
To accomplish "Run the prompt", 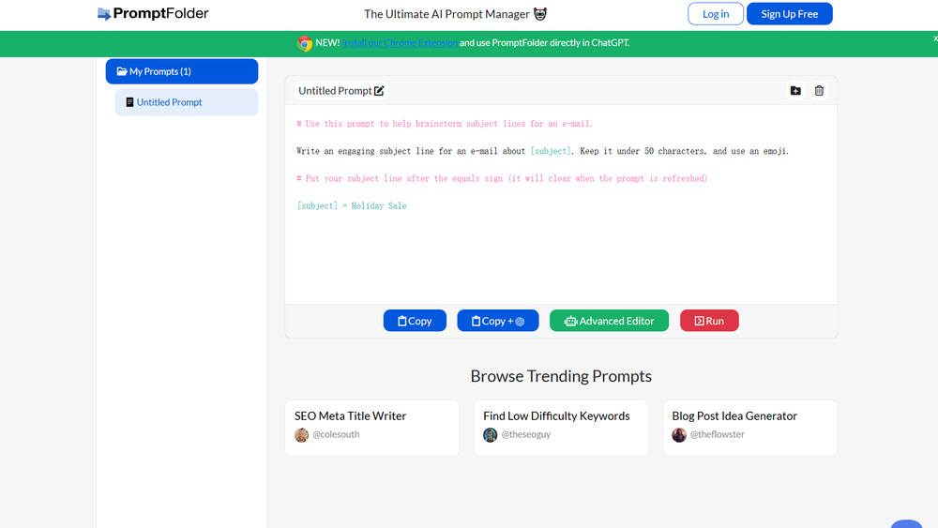I will pyautogui.click(x=709, y=321).
